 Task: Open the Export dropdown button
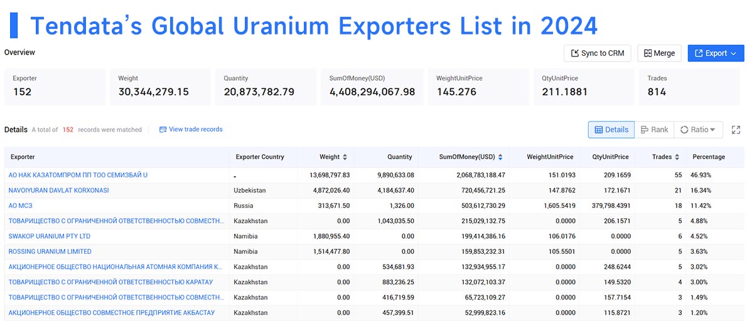coord(716,53)
